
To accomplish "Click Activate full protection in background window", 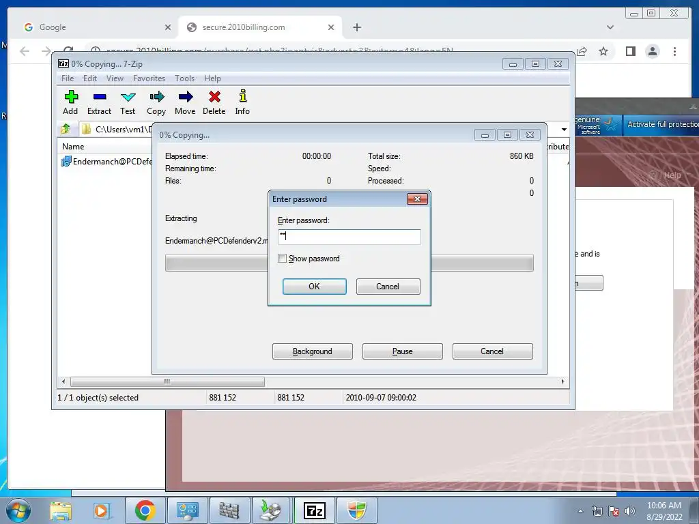I will [663, 124].
